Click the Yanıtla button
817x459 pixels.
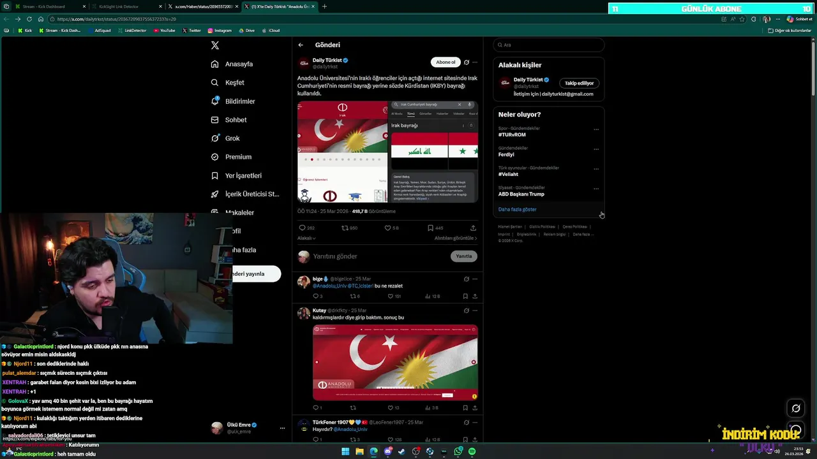point(464,256)
